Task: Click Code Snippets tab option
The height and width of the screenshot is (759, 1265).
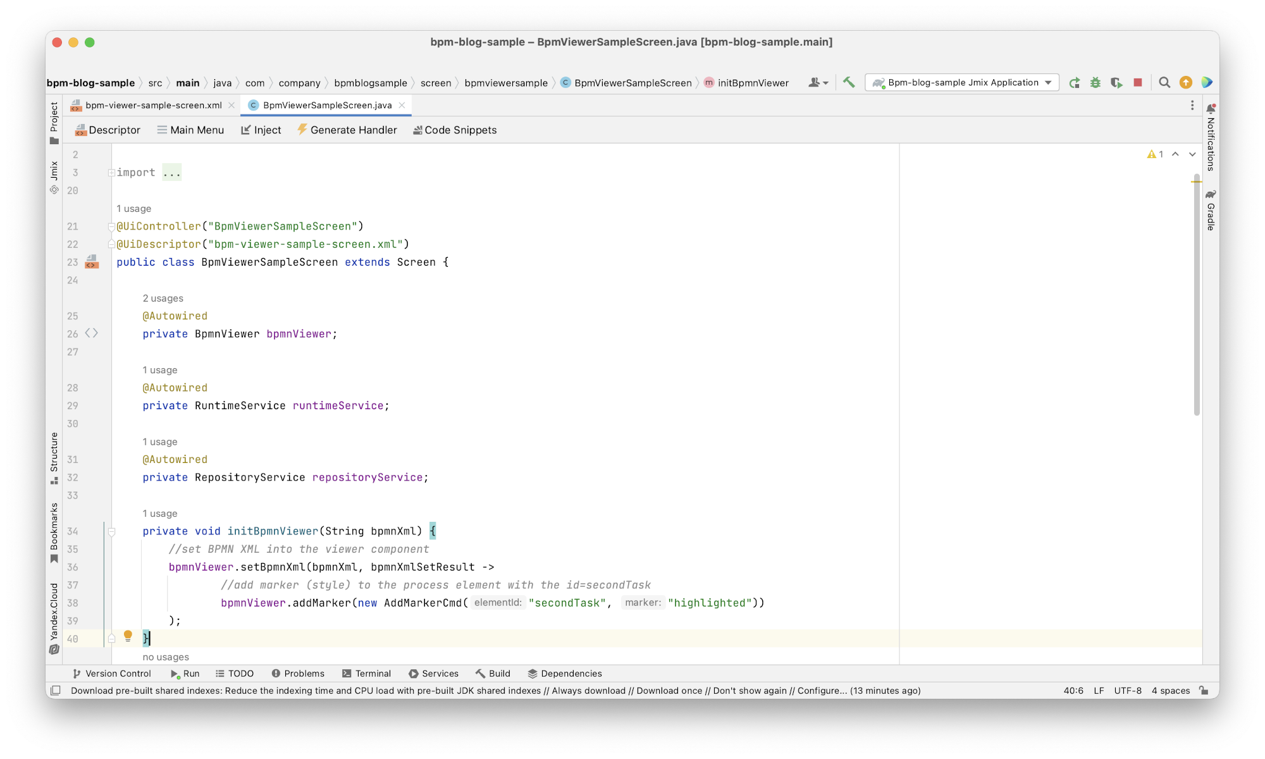Action: 455,130
